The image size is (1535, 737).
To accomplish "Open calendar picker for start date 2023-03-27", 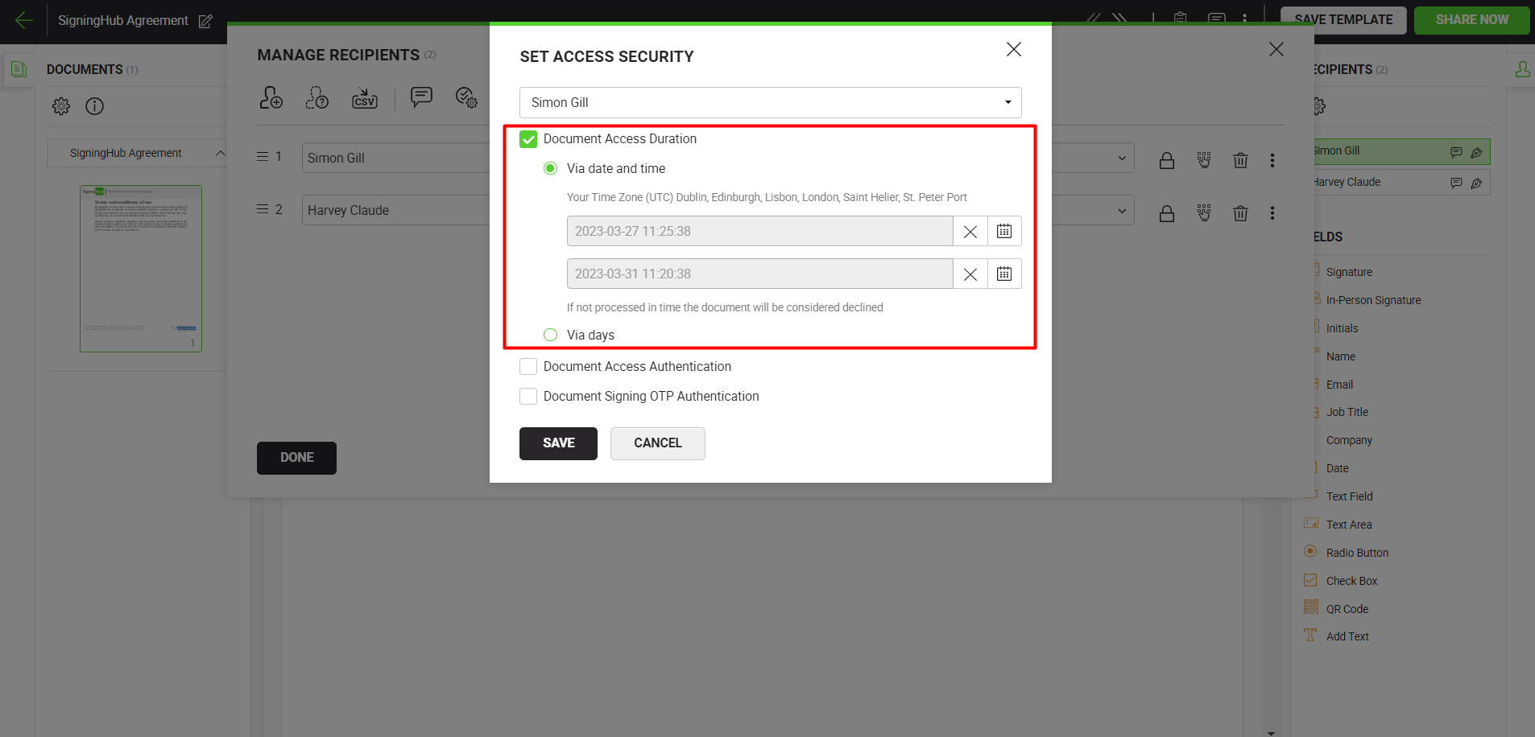I will point(1003,232).
